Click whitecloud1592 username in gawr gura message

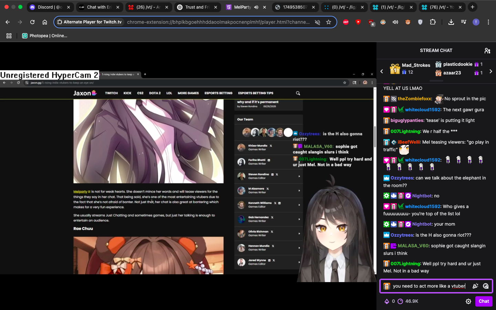click(x=423, y=110)
